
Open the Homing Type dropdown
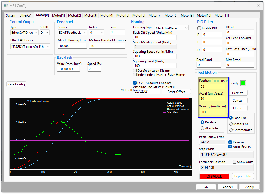[172, 28]
